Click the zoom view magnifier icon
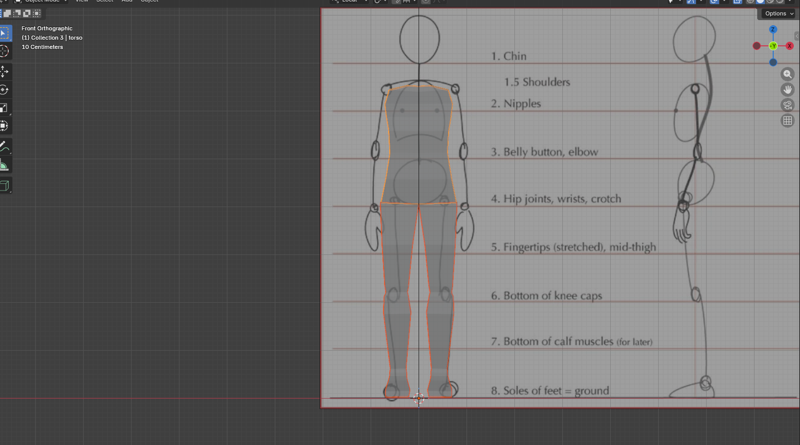800x445 pixels. tap(787, 74)
